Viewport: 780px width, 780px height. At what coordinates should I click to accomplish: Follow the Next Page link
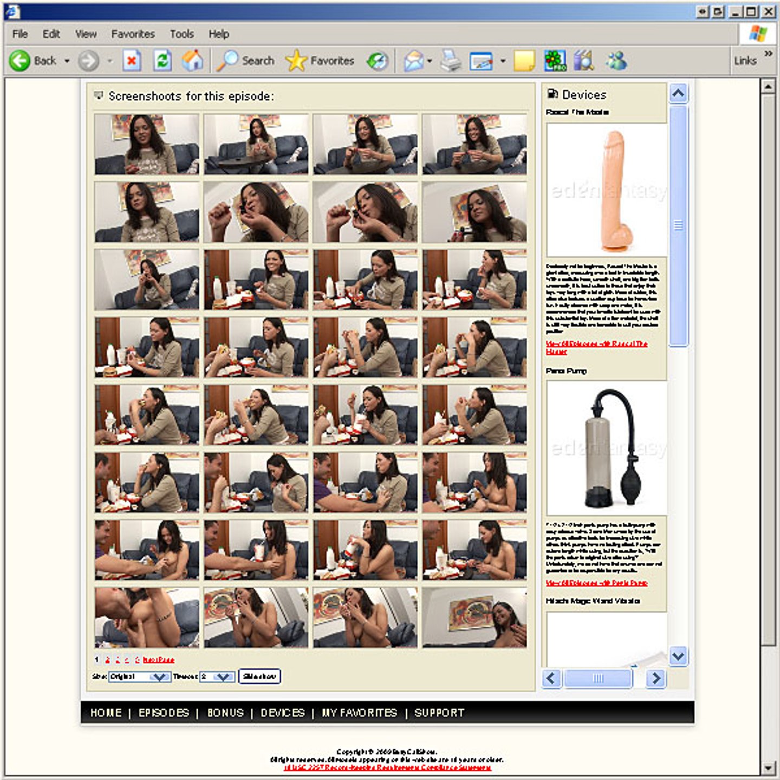(x=159, y=660)
